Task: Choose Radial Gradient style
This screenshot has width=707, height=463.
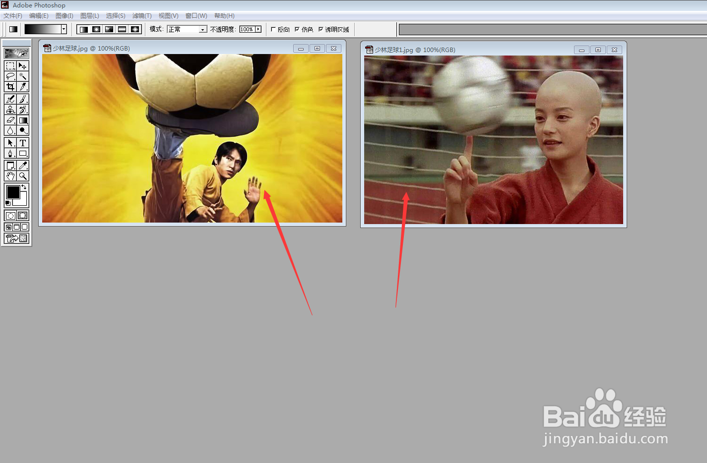Action: click(97, 29)
